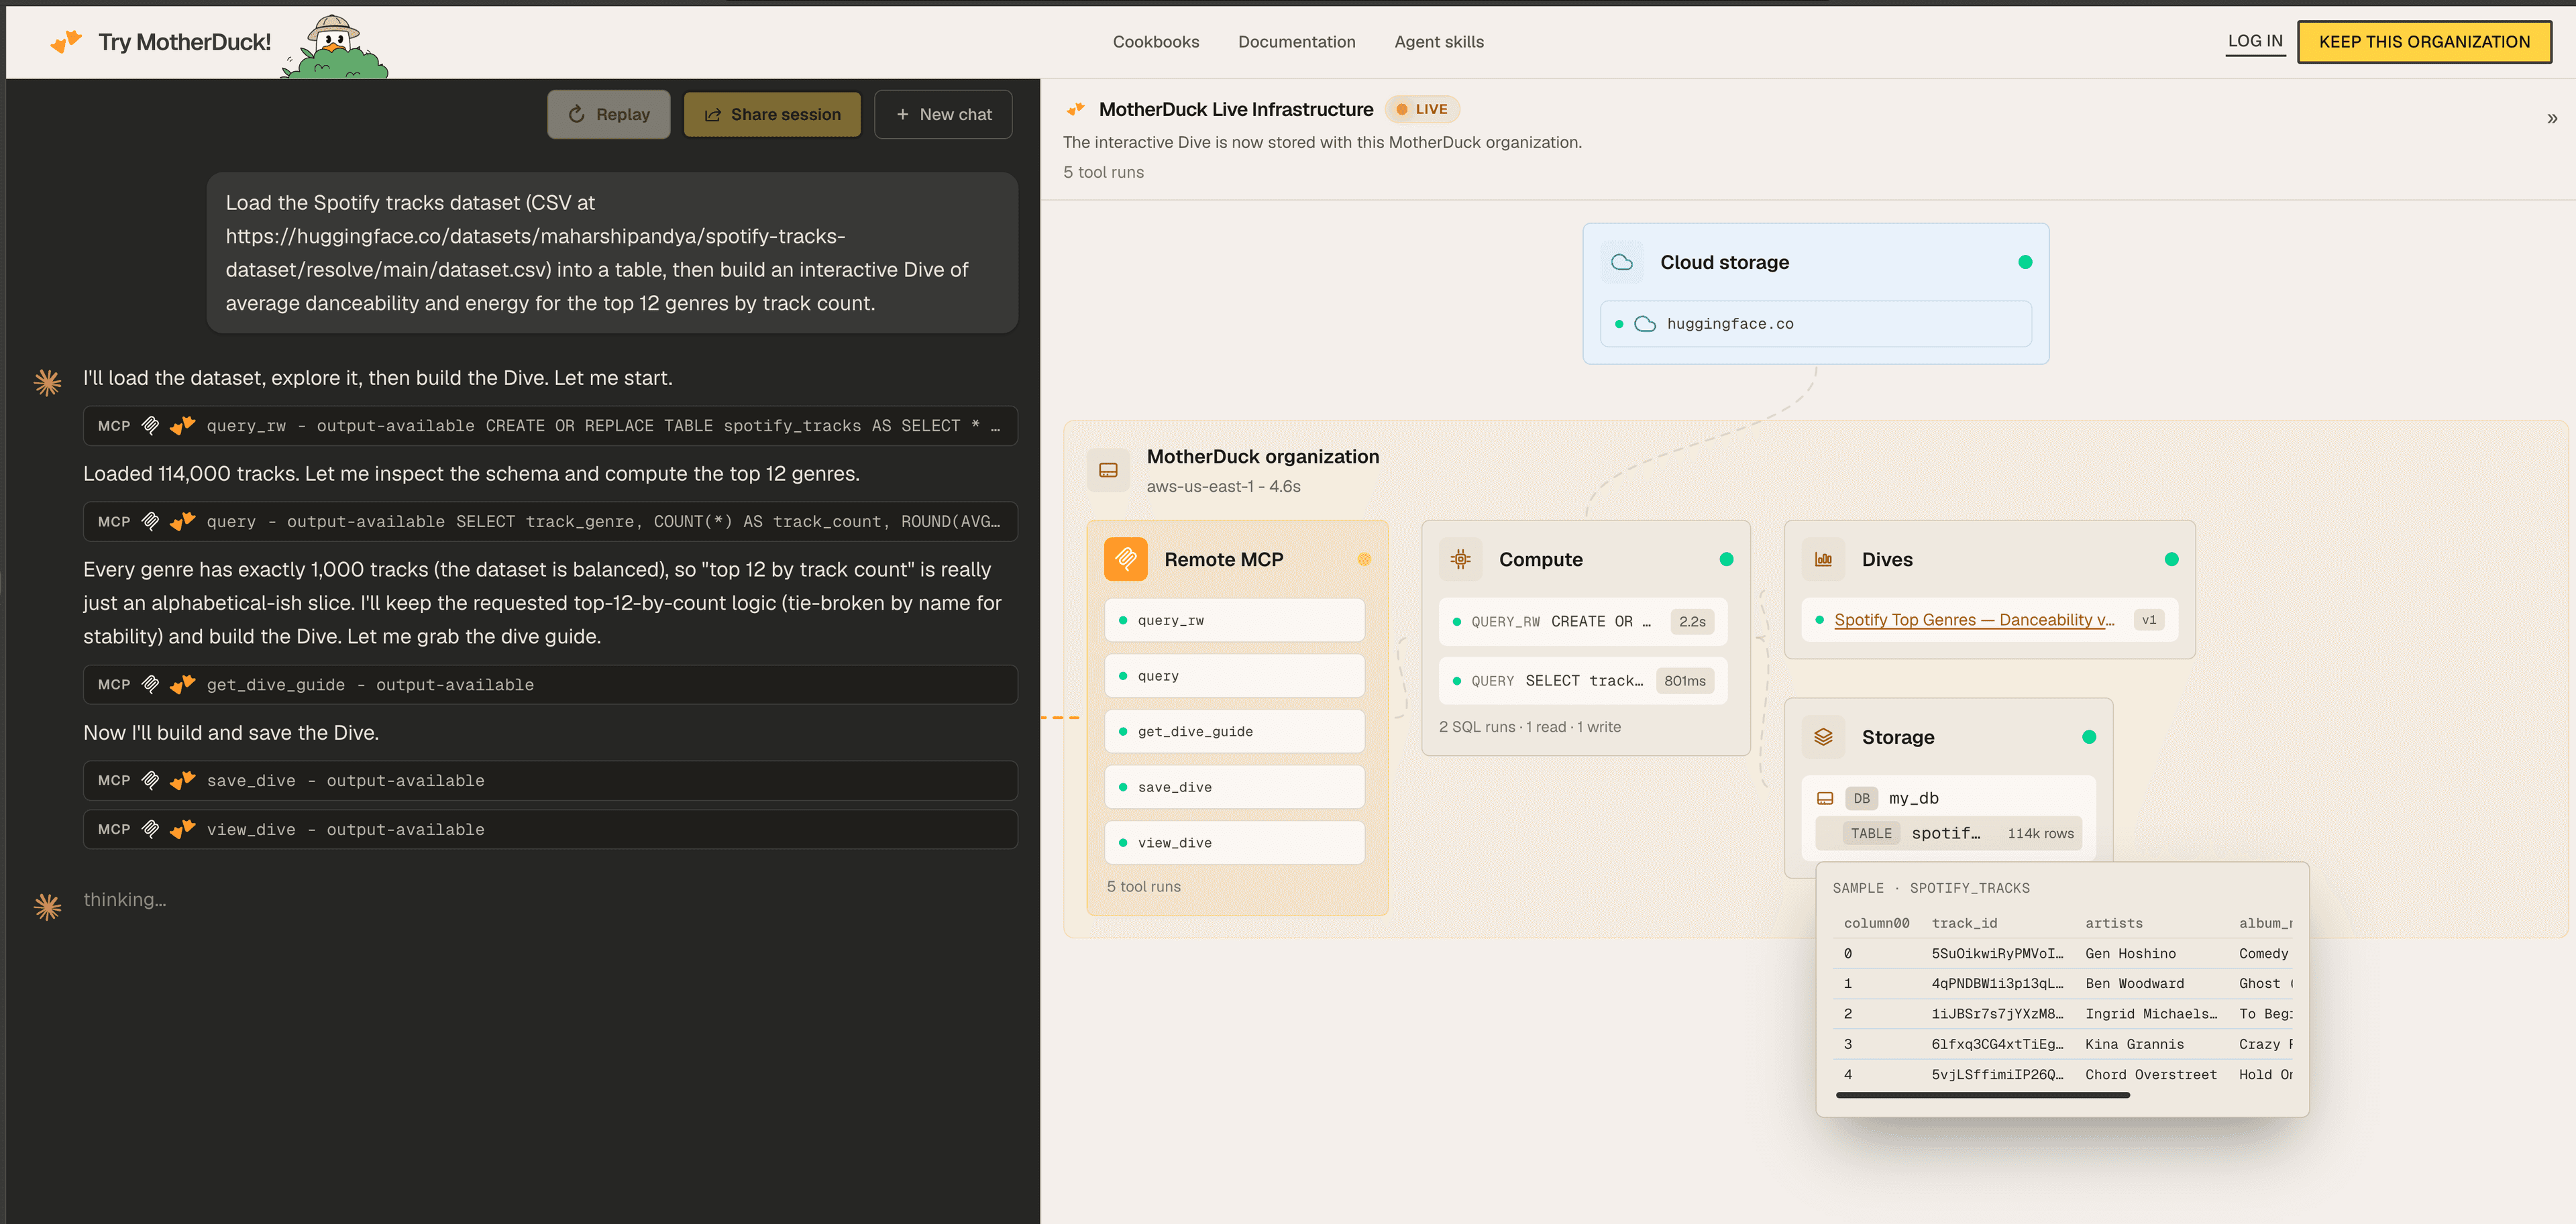Click the my_db database name

coord(1914,798)
